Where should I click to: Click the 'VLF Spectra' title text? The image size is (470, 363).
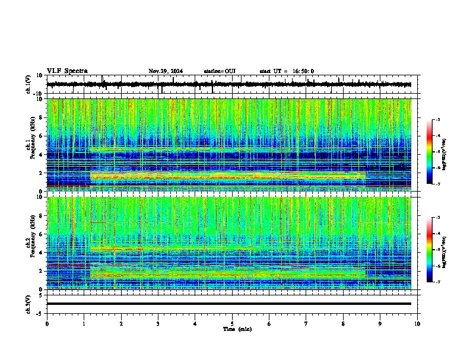(x=67, y=71)
